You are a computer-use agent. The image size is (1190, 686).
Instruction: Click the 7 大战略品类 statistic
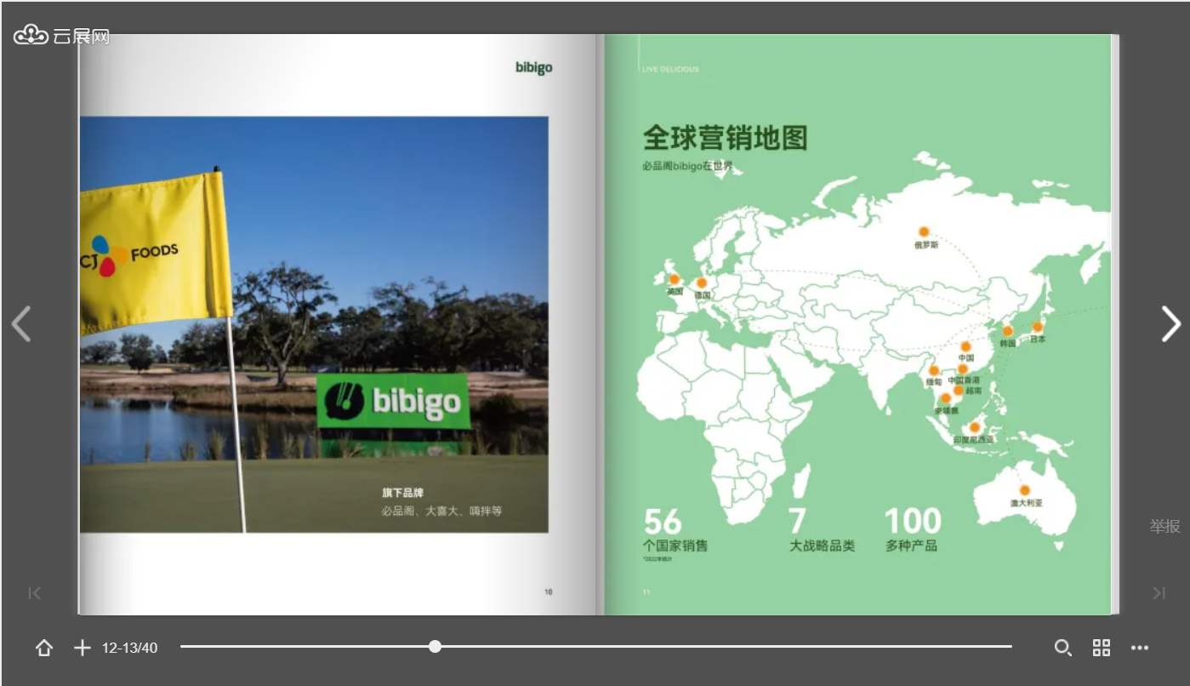click(x=822, y=529)
